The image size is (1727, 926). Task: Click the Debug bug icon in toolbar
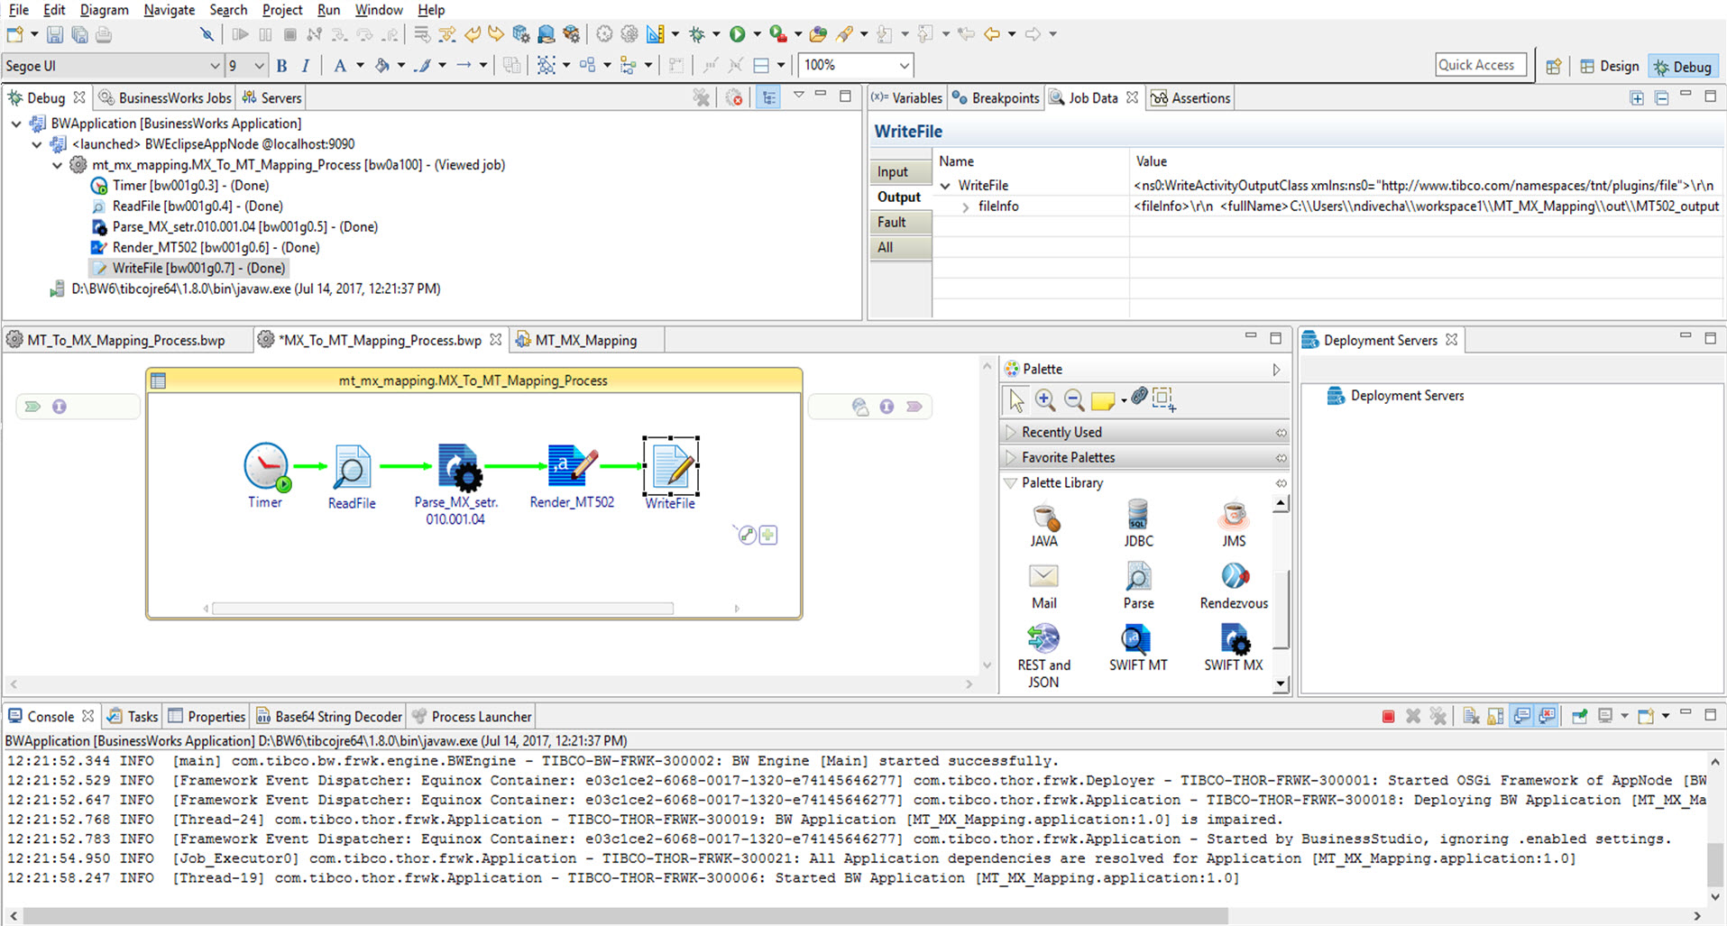pyautogui.click(x=696, y=34)
